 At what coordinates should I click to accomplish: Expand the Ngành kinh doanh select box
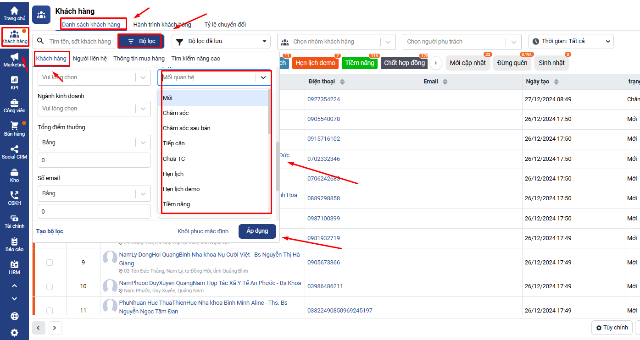(x=94, y=109)
